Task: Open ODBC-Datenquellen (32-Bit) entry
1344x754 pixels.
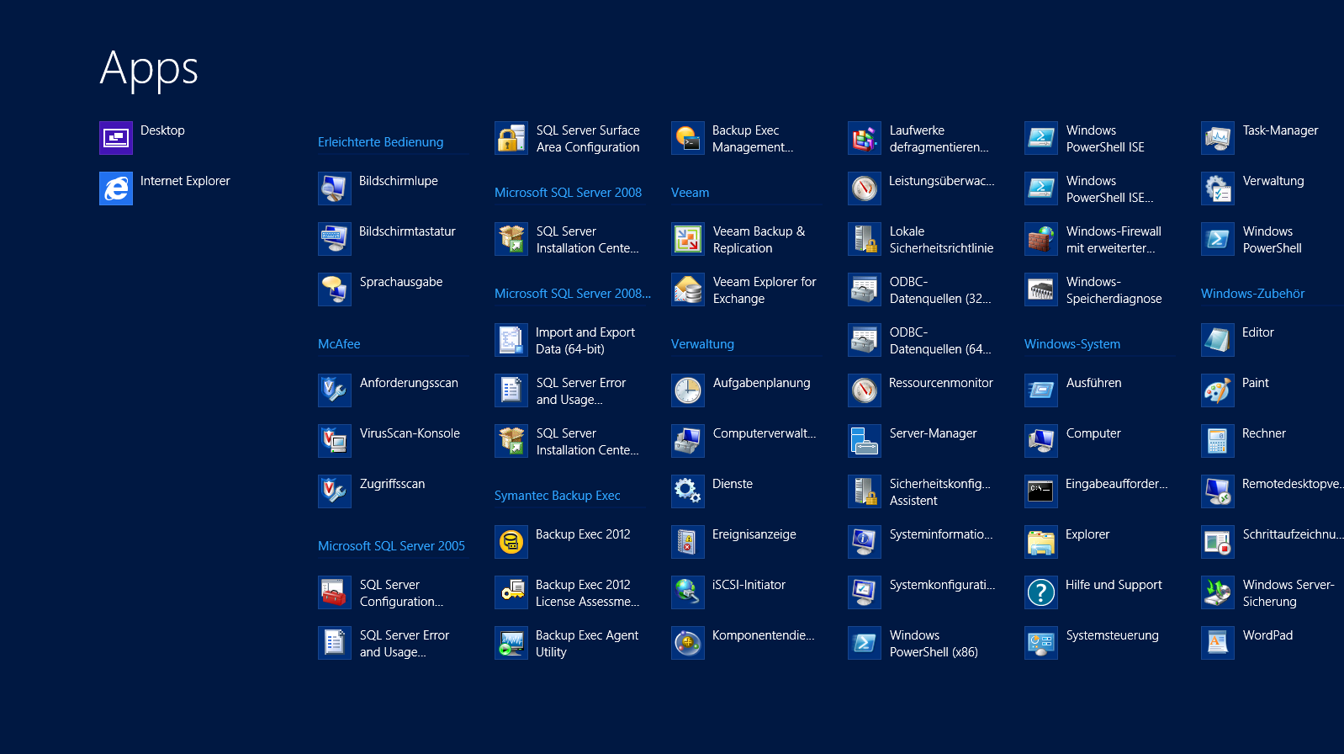Action: [940, 290]
